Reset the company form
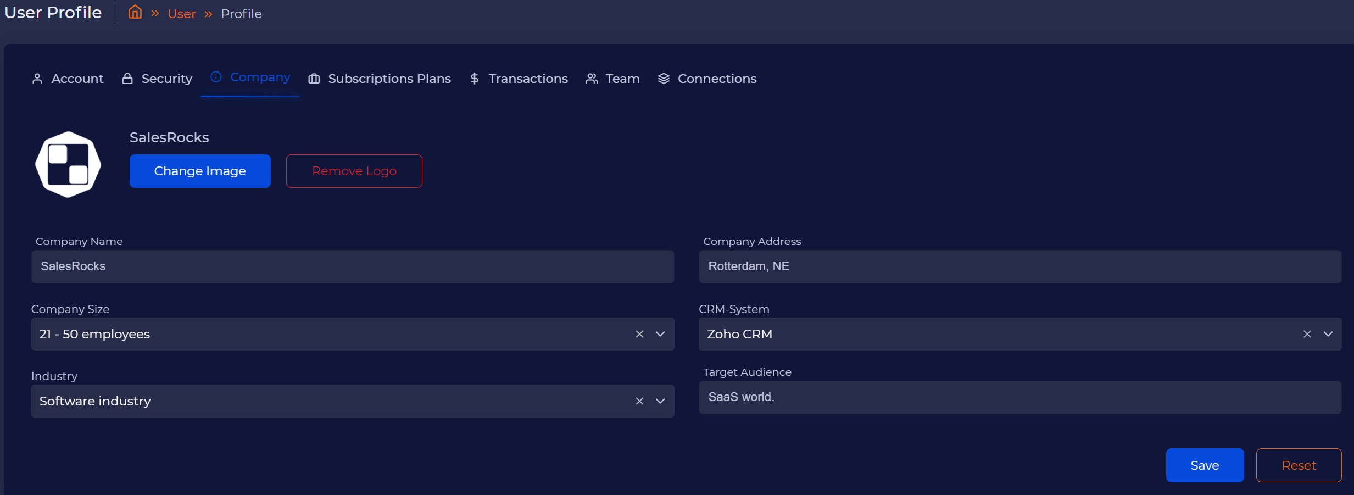This screenshot has height=495, width=1354. point(1299,465)
